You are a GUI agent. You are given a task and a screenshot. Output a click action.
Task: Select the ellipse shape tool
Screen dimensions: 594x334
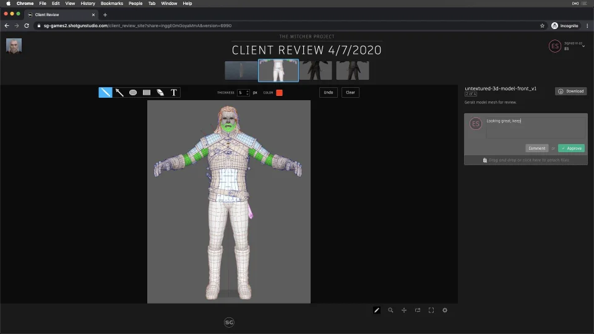133,92
